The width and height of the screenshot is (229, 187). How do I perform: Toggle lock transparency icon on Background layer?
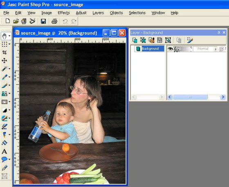[221, 49]
